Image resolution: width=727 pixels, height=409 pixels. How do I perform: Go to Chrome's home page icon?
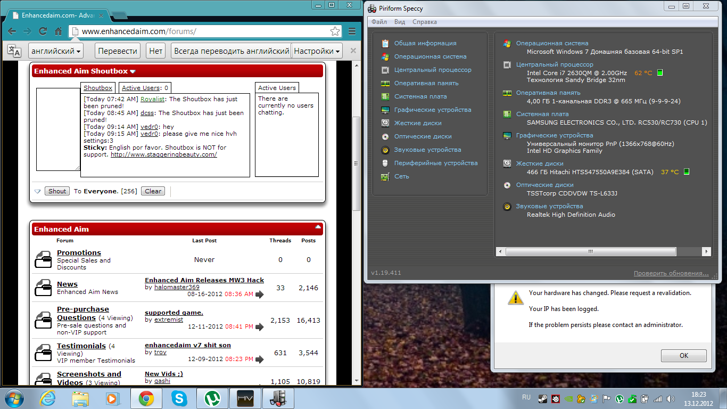click(59, 31)
